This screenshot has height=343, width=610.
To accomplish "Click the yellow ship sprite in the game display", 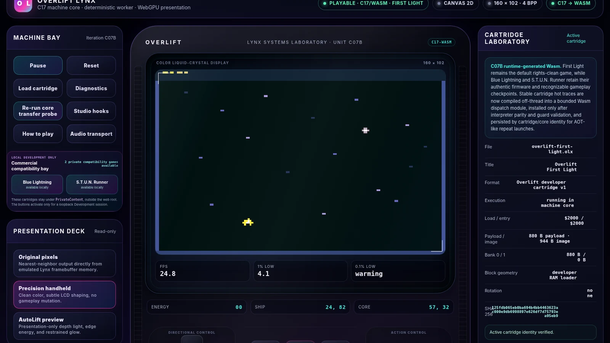I will (248, 222).
